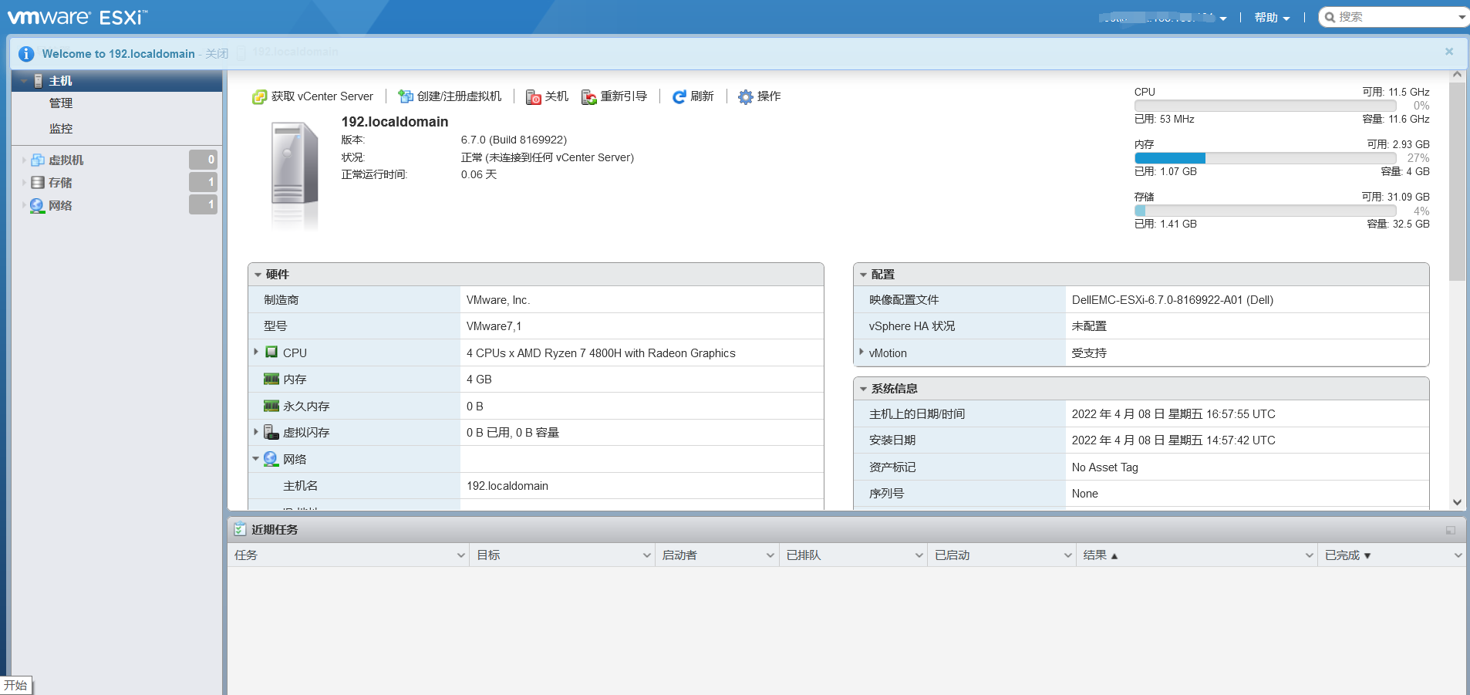Click the host server tower image
This screenshot has width=1470, height=695.
(x=294, y=175)
